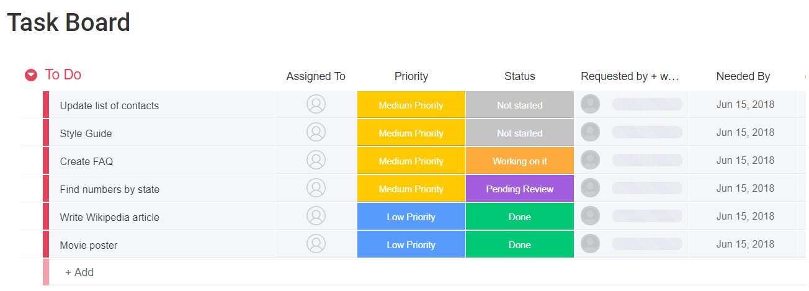Click the Status column header
Viewport: 809px width, 291px height.
tap(520, 76)
